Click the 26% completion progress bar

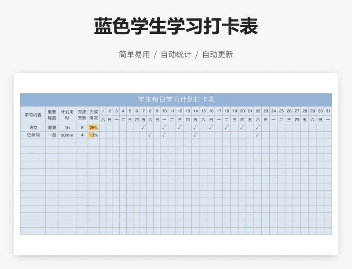click(x=94, y=128)
